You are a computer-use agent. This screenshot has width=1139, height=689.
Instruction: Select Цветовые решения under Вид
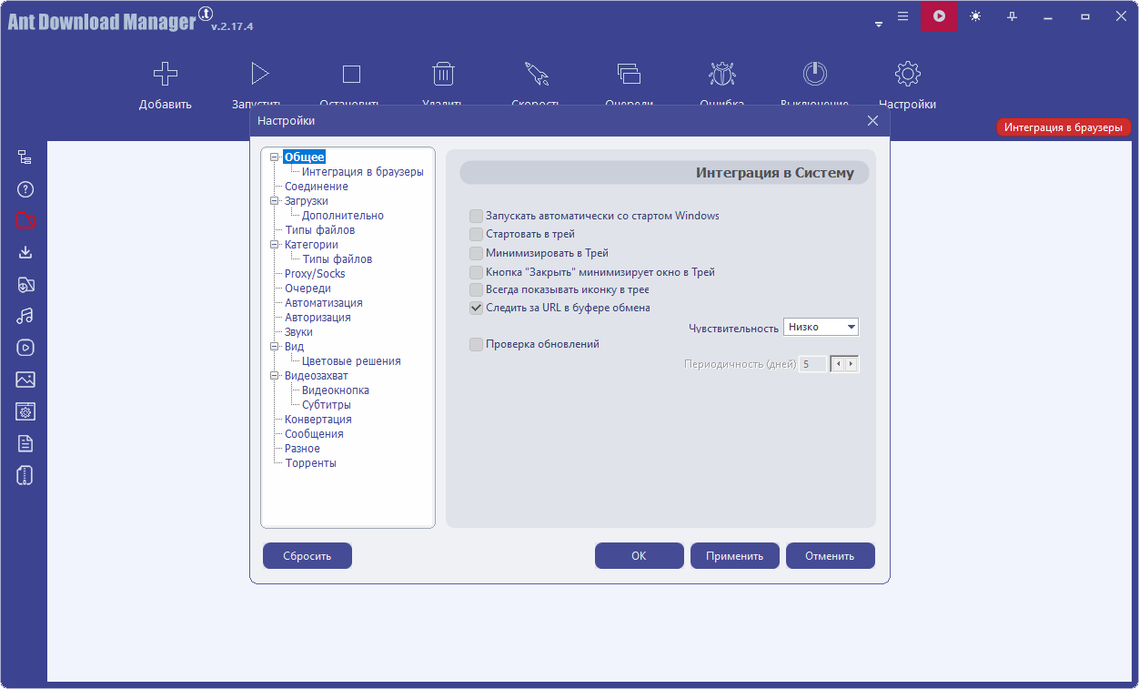coord(351,361)
